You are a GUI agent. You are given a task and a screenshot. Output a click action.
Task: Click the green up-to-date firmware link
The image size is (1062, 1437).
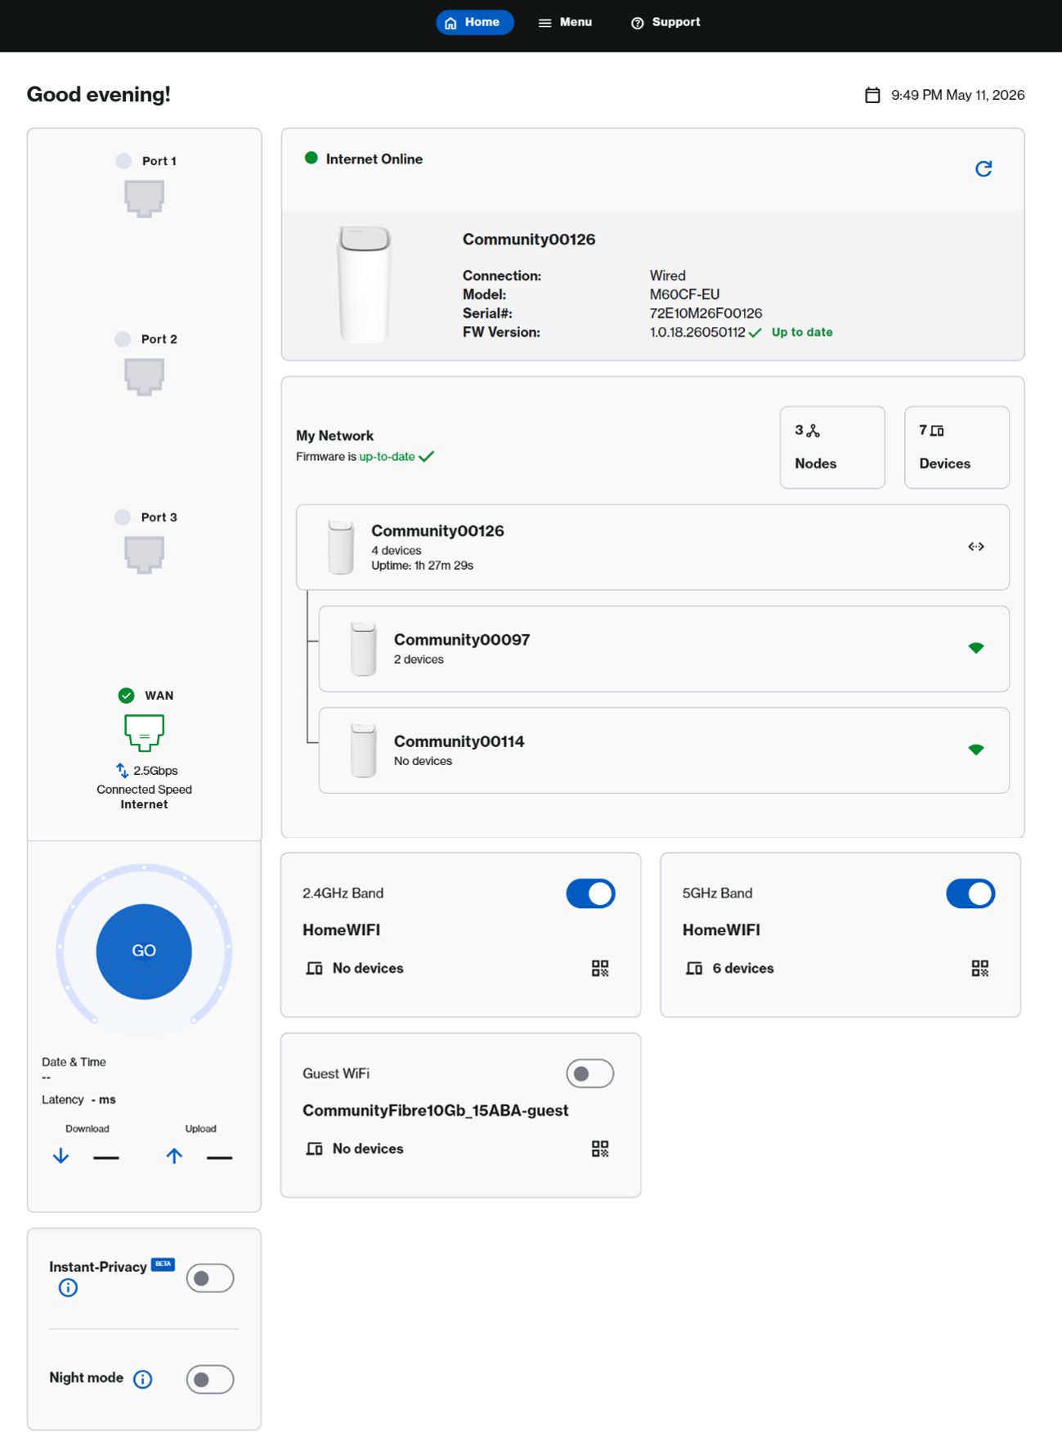tap(387, 457)
